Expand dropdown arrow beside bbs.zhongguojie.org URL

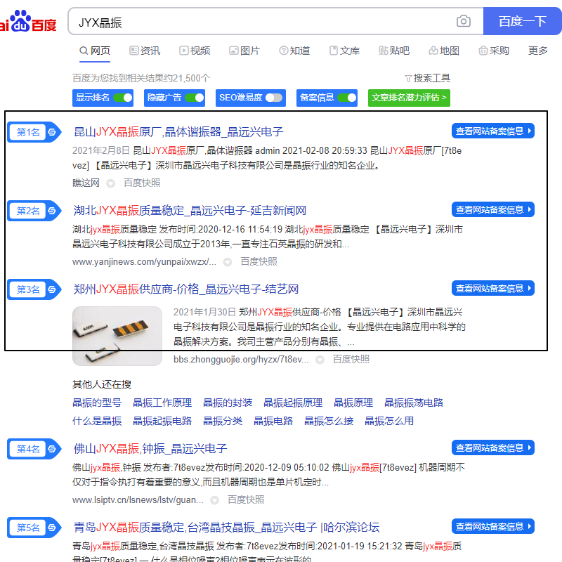(x=320, y=360)
